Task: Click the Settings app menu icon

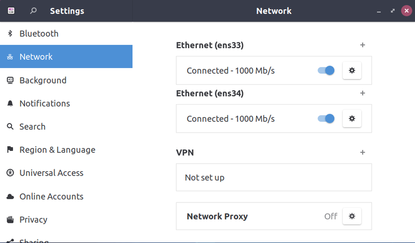Action: (x=11, y=11)
